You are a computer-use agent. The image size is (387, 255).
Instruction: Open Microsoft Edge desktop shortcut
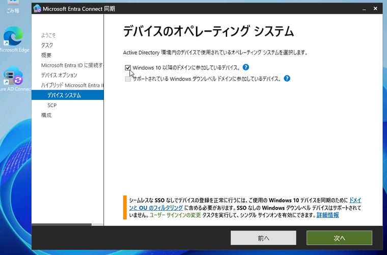tap(14, 40)
